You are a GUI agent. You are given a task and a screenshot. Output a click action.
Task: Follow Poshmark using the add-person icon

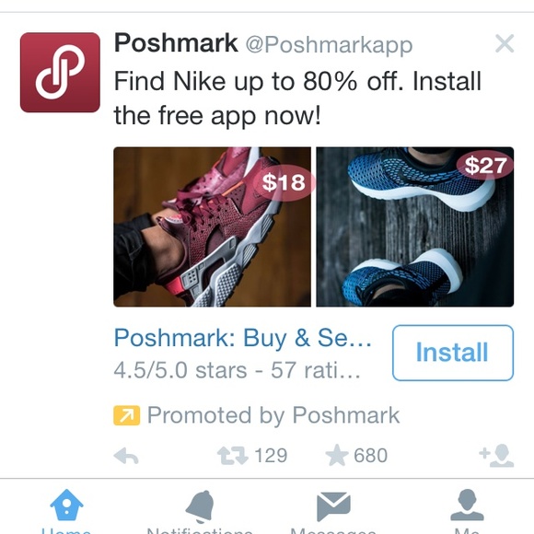pos(496,456)
